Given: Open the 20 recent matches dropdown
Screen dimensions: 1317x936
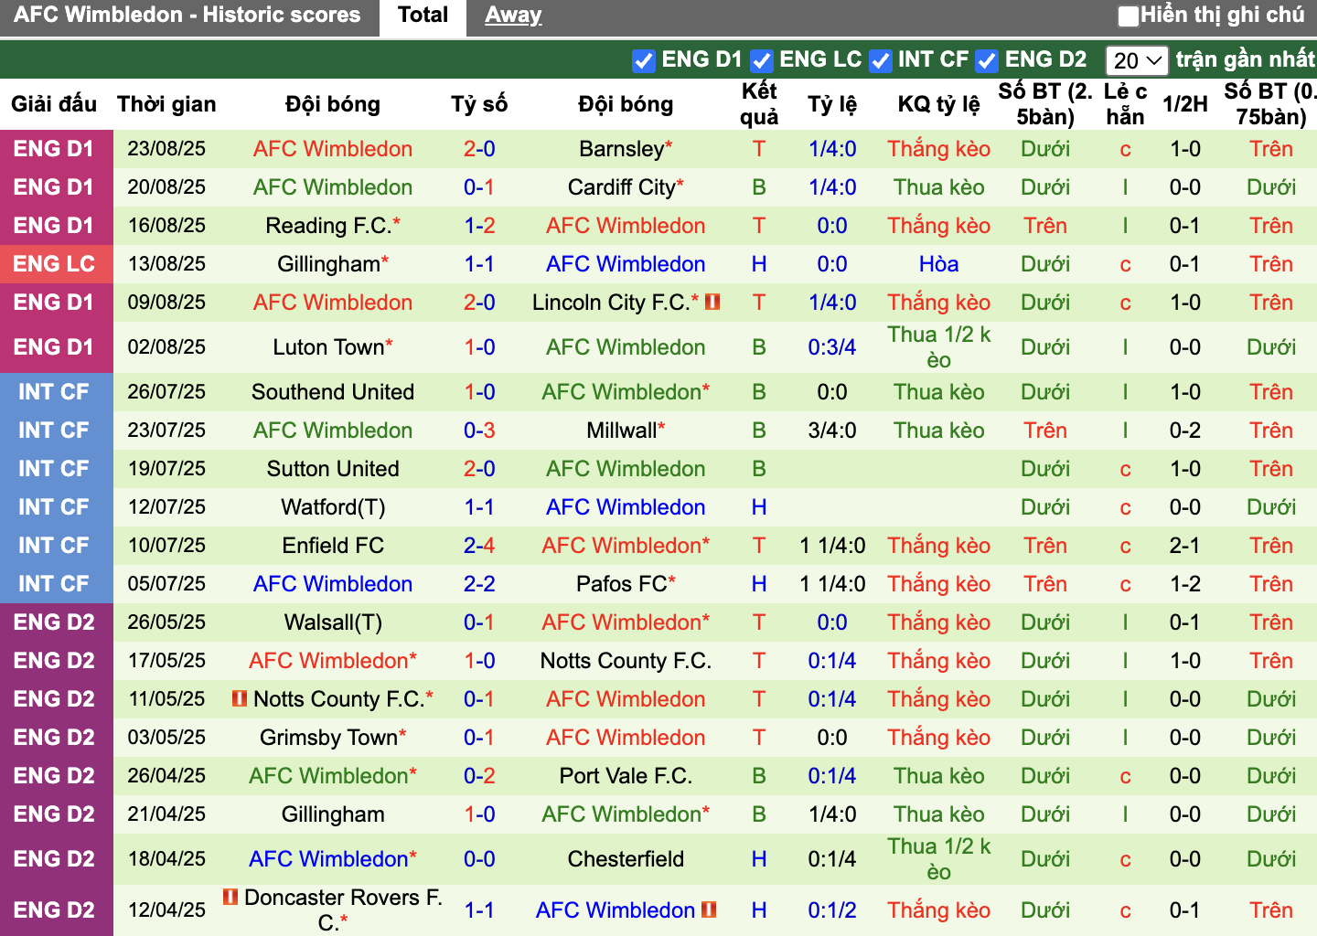Looking at the screenshot, I should (1136, 60).
